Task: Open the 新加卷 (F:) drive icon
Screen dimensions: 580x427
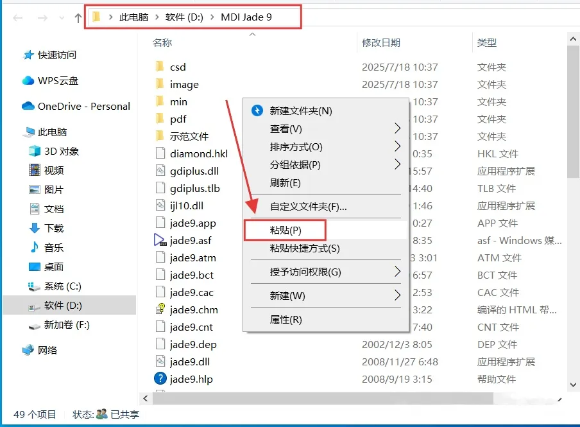Action: tap(35, 326)
